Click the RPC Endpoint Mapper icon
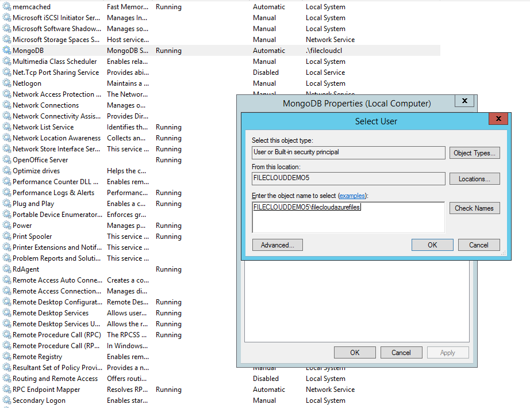530x408 pixels. pos(7,389)
